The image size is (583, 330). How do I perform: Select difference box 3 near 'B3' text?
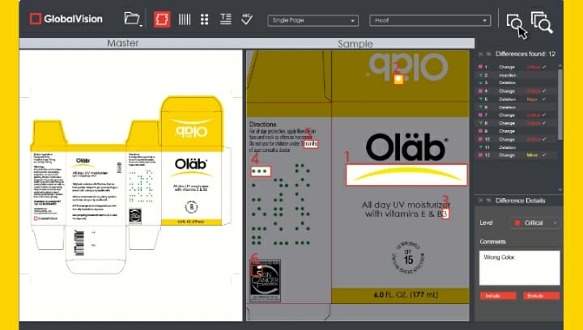pyautogui.click(x=445, y=214)
